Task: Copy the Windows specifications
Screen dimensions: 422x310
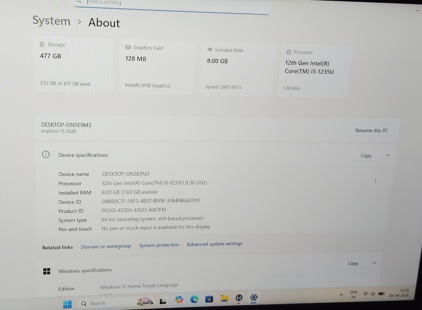Action: 353,264
